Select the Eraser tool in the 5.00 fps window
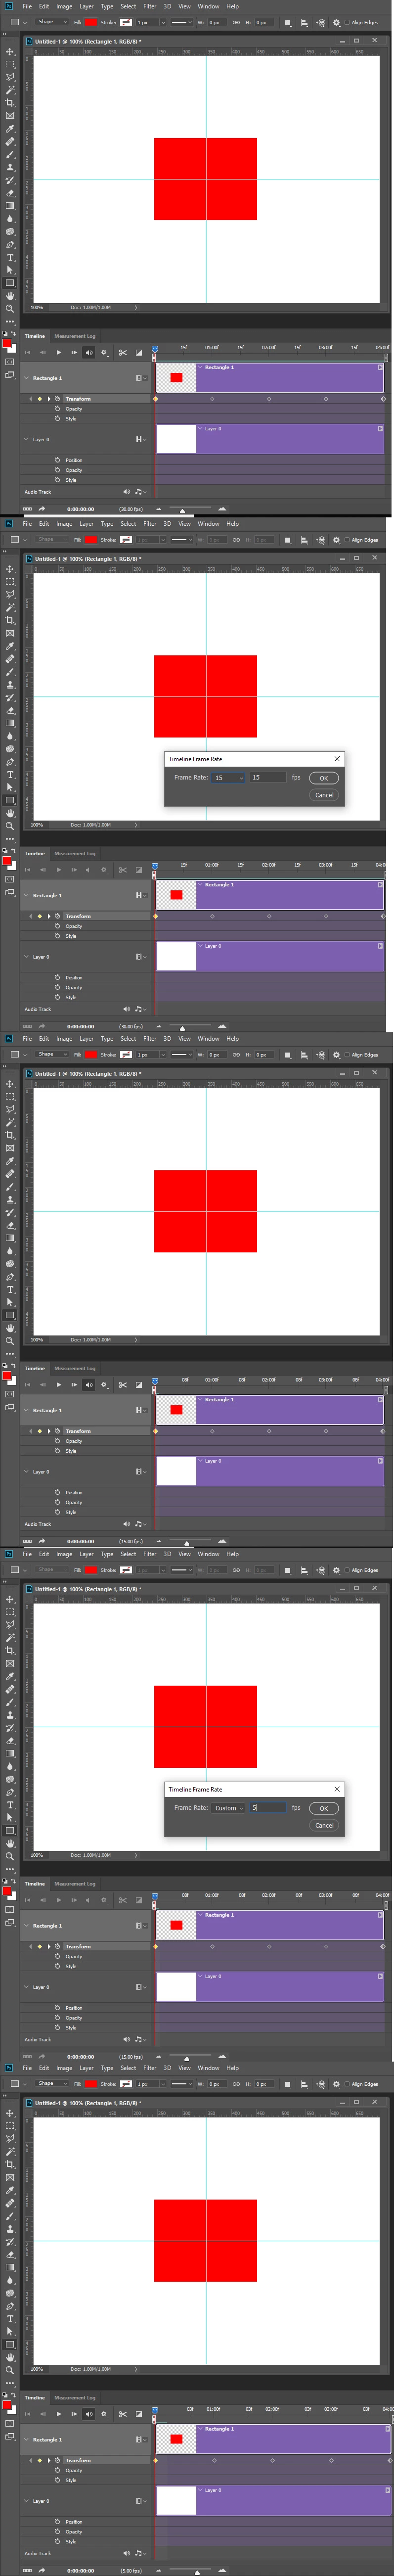Screen dimensions: 394x2576 10,2254
